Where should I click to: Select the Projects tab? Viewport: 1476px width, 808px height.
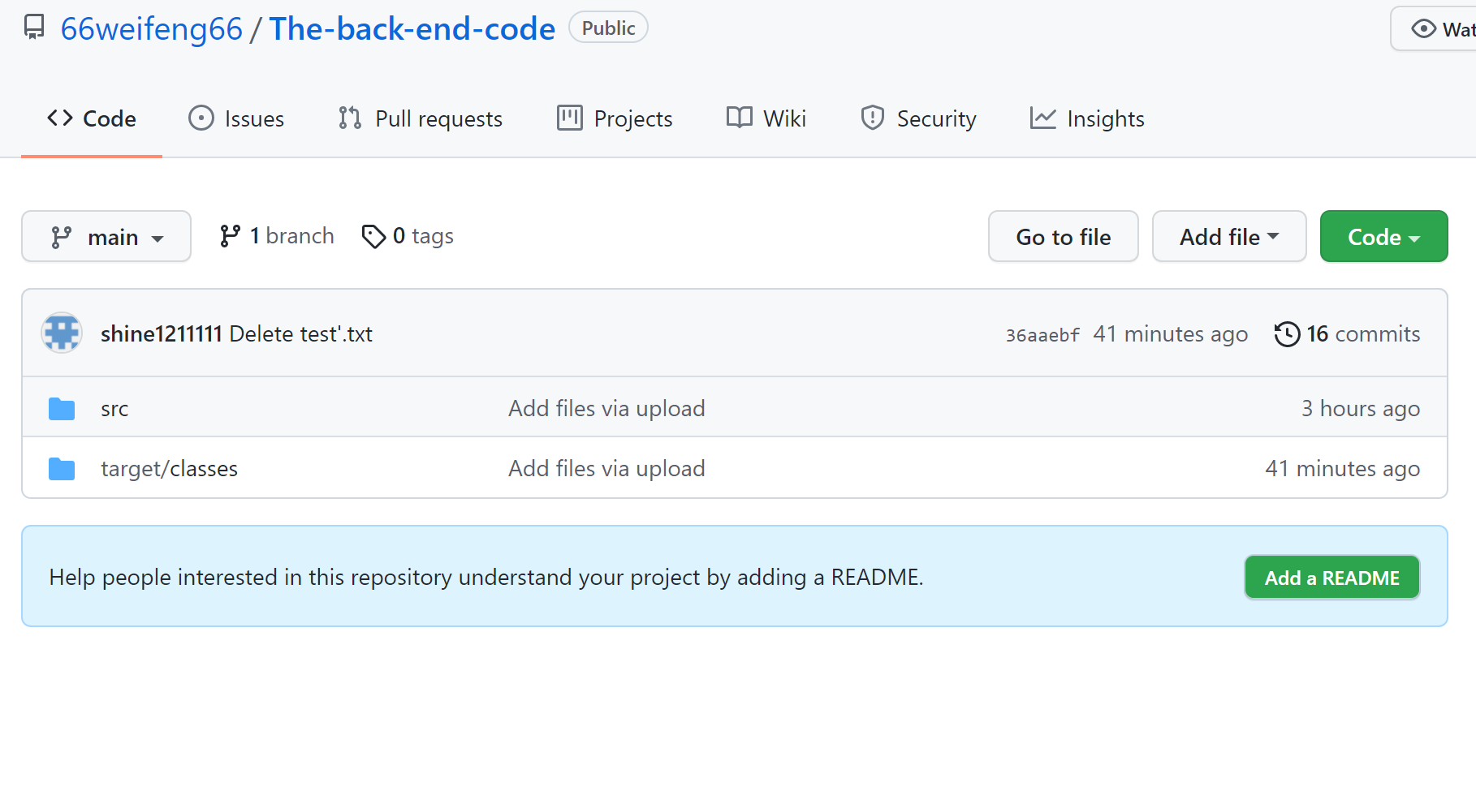tap(615, 118)
